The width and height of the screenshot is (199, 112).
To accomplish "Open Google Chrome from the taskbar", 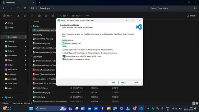I will point(134,109).
